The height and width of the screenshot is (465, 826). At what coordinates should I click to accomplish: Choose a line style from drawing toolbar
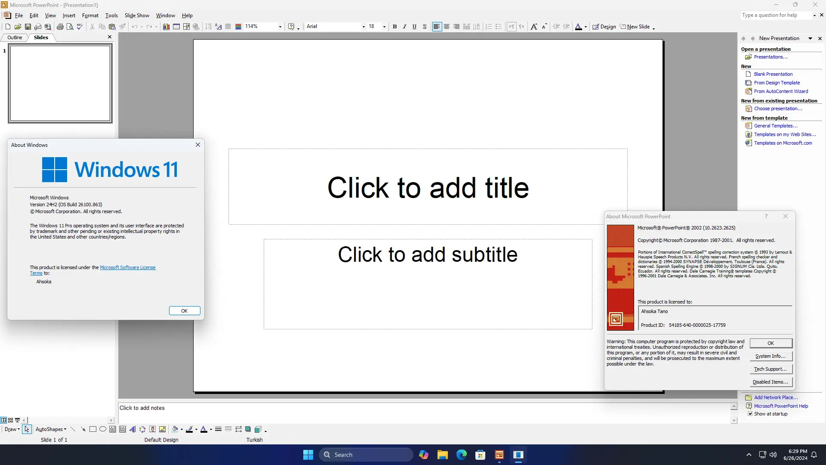pyautogui.click(x=218, y=429)
